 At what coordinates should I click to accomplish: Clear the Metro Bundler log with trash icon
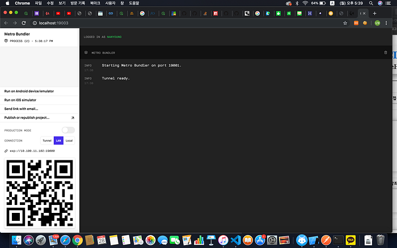[x=385, y=53]
